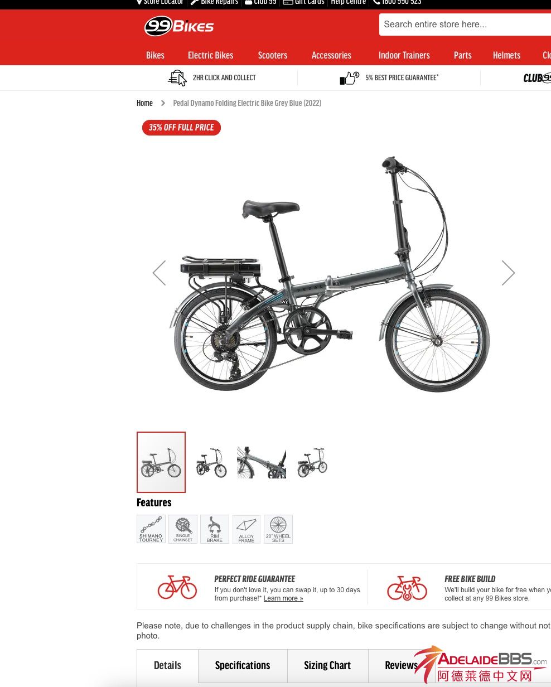Click the Learn more link
Viewport: 551px width, 687px height.
click(x=283, y=598)
